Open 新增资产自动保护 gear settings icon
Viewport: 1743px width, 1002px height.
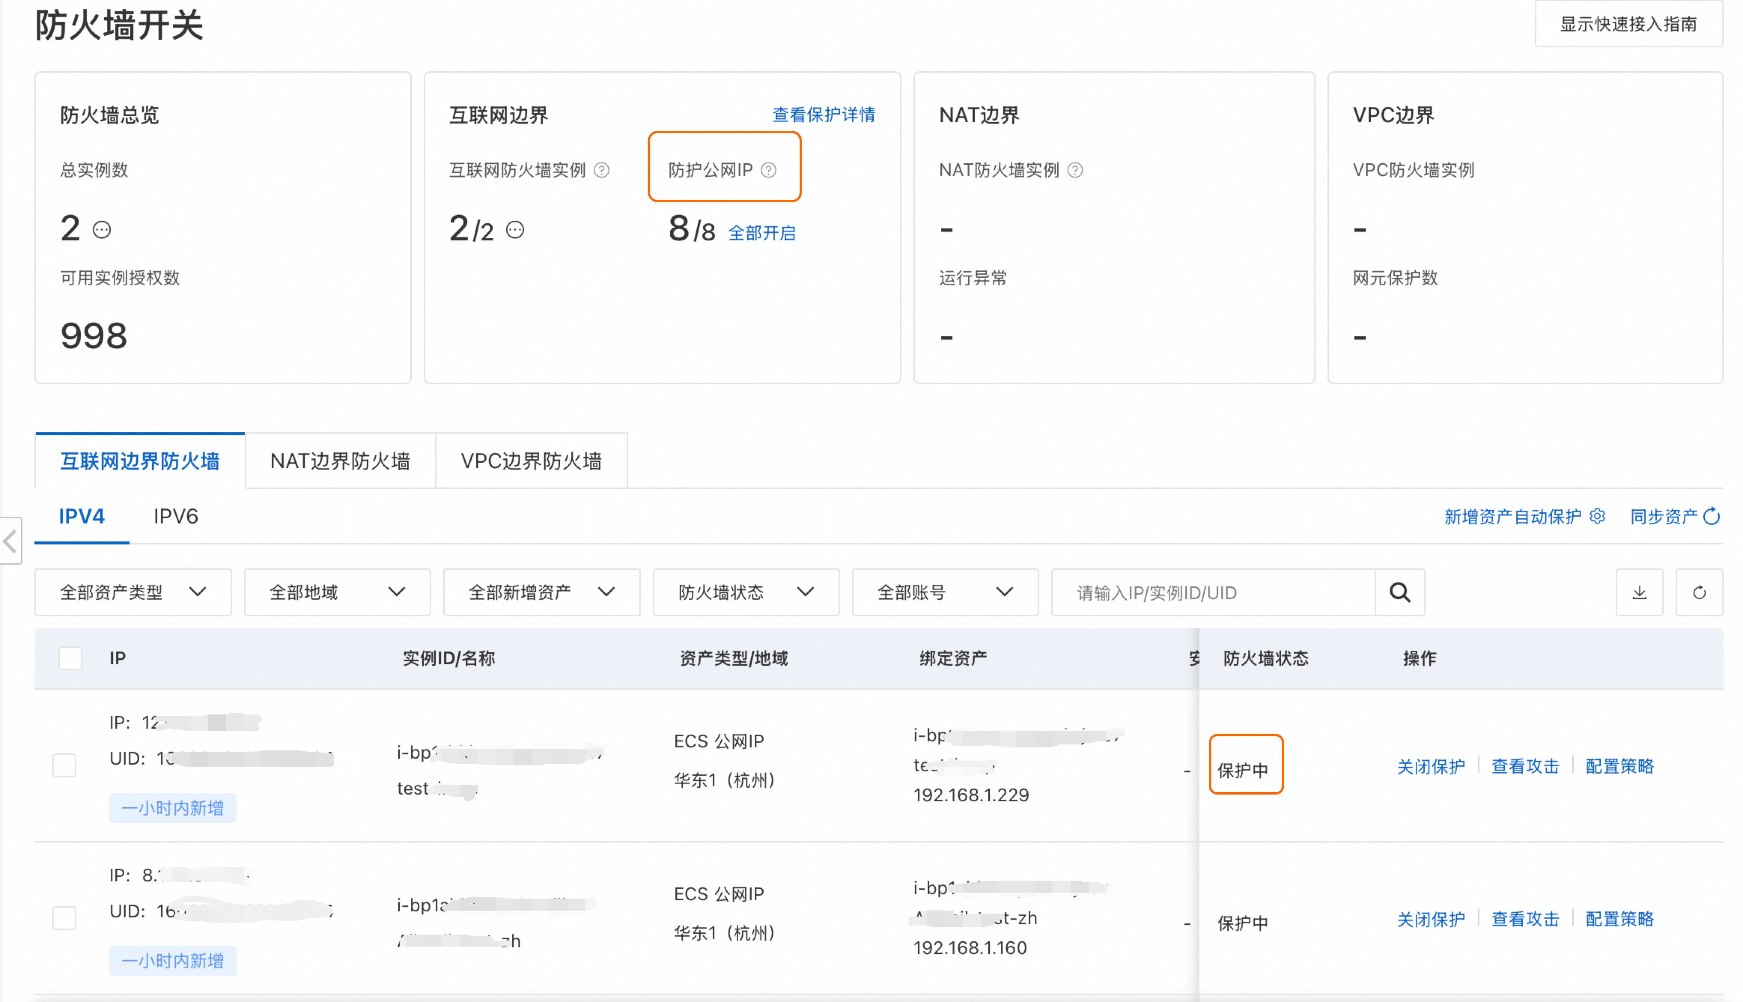(x=1597, y=516)
